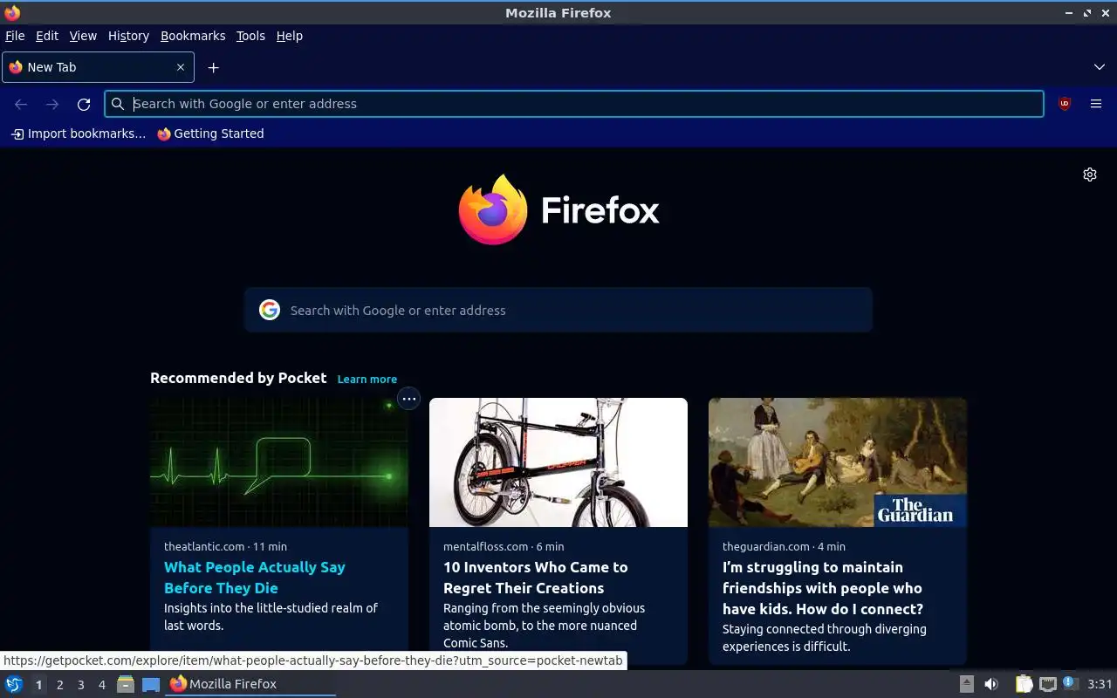
Task: Click the Guardian painting thumbnail
Action: [x=838, y=462]
